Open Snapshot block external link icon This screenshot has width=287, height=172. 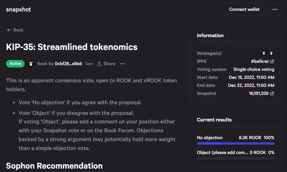pyautogui.click(x=272, y=94)
